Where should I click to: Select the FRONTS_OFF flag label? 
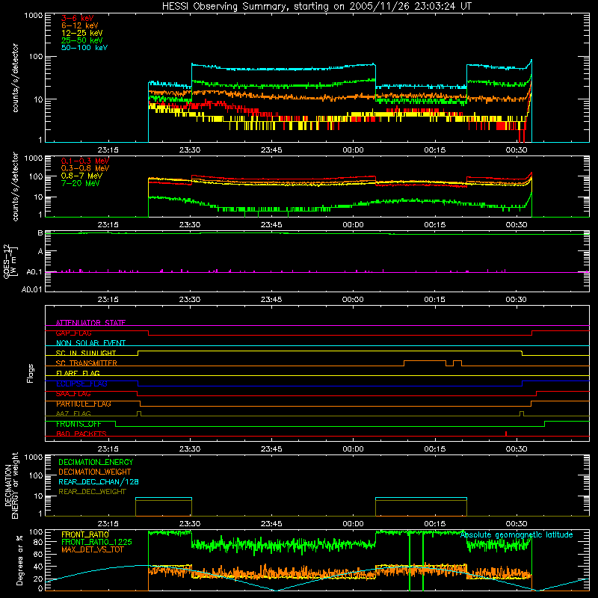point(78,424)
